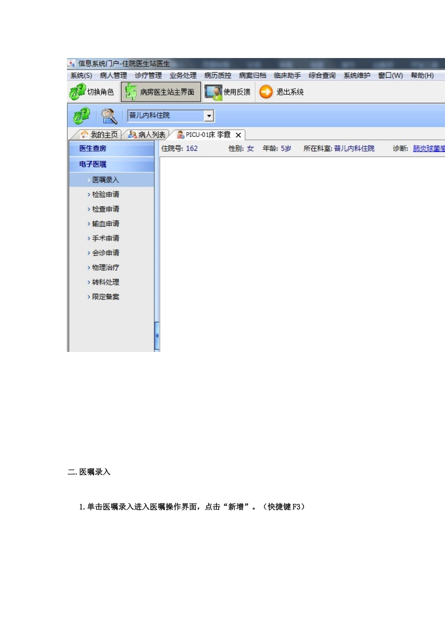This screenshot has width=445, height=629.
Task: Click the 年龄 value 5岁
Action: click(286, 148)
